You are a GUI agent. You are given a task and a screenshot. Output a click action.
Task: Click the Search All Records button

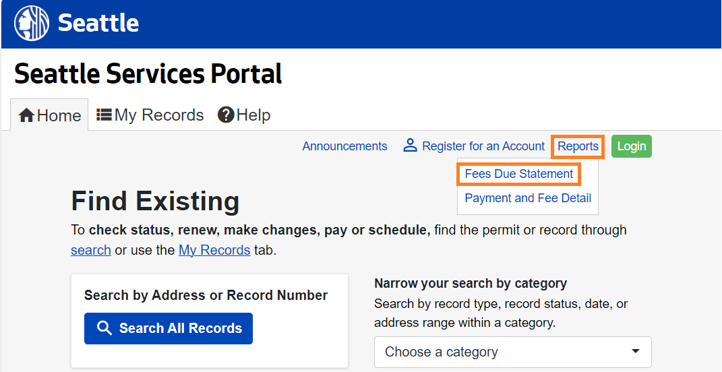click(x=169, y=328)
